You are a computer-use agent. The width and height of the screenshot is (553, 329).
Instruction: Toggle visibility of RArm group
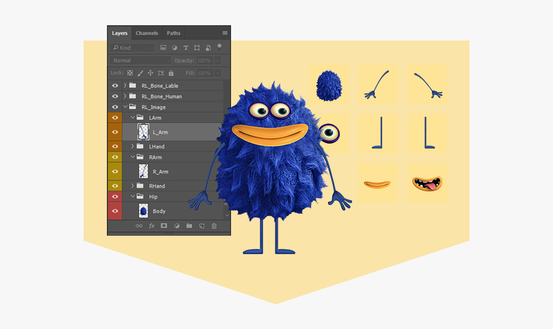click(x=115, y=157)
